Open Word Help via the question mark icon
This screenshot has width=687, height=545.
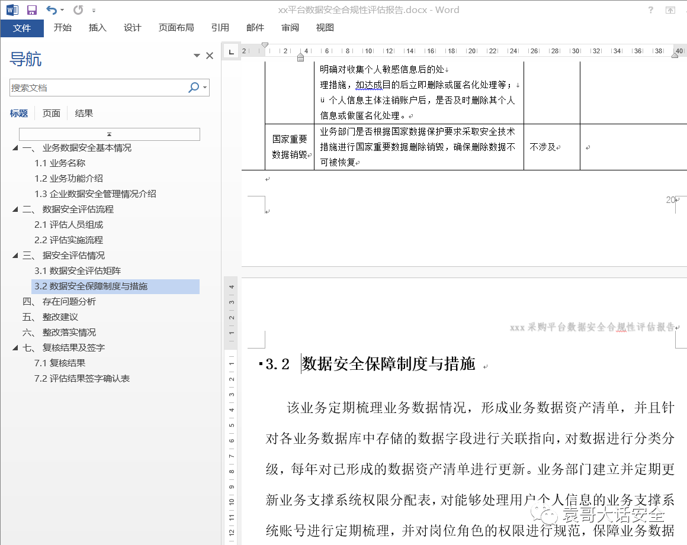(x=650, y=10)
